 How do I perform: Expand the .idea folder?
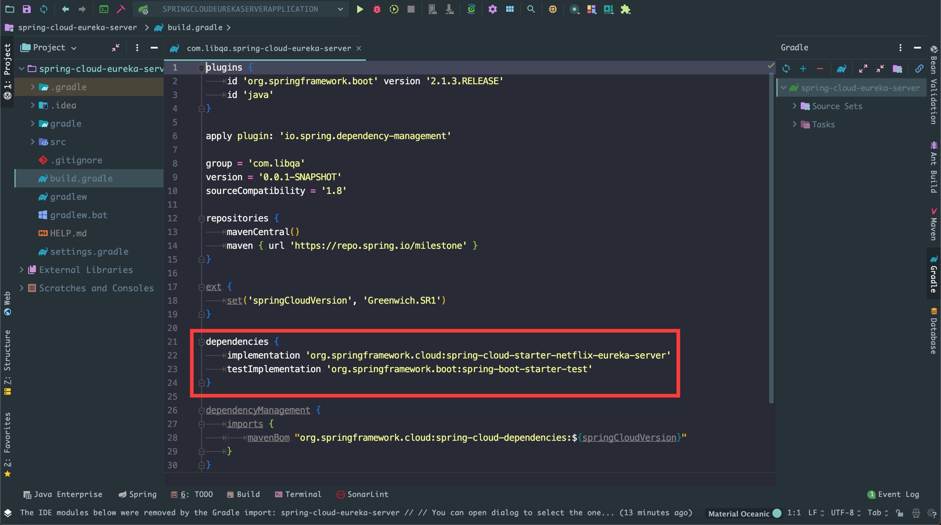33,105
